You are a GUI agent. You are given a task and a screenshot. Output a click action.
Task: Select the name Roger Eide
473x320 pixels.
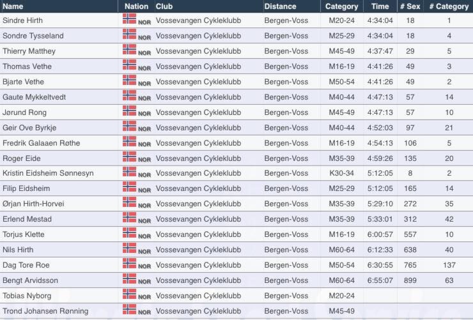tap(22, 158)
